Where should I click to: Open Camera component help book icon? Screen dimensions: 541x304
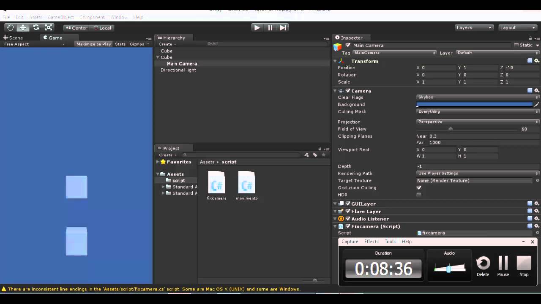(x=530, y=90)
